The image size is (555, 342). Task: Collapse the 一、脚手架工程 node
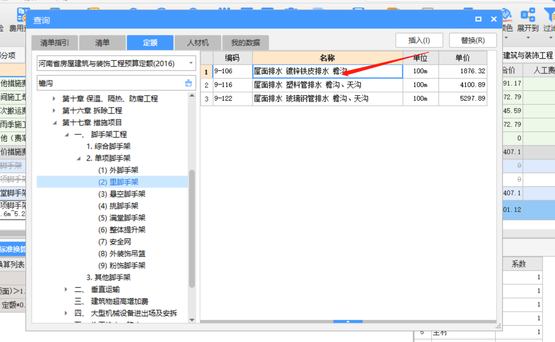point(66,135)
